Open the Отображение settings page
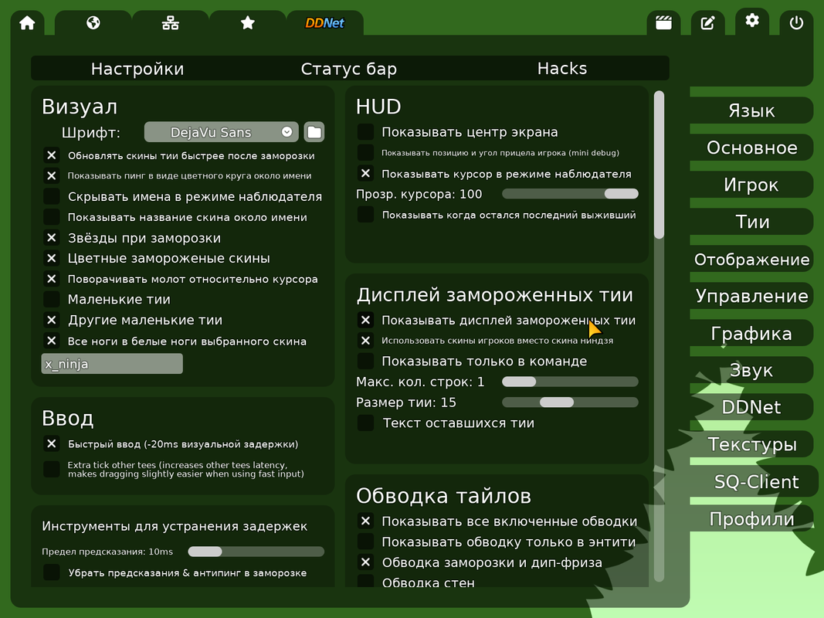 click(x=751, y=259)
